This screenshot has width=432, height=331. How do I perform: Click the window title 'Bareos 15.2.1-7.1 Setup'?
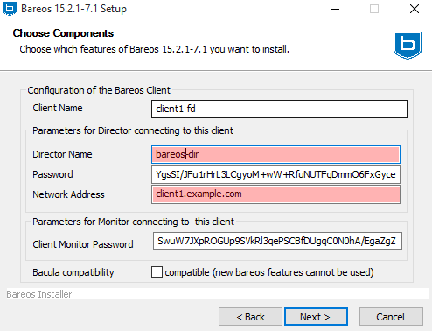[x=74, y=9]
